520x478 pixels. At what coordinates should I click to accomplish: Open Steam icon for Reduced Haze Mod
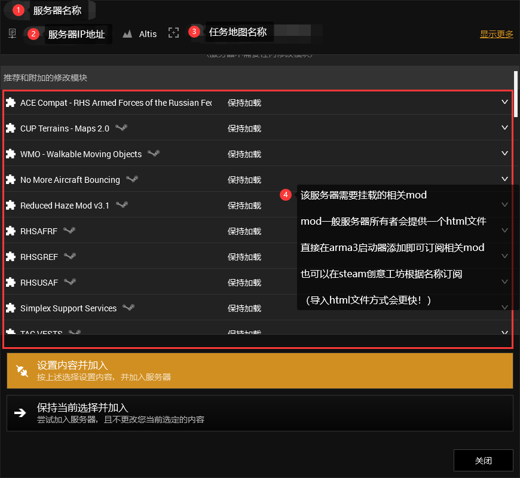[122, 204]
